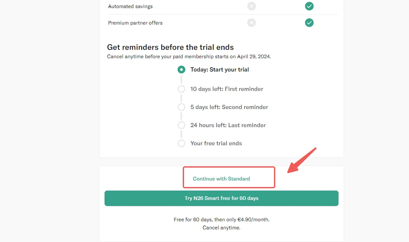Click the 'Second reminder' step text
The image size is (409, 242).
coord(245,107)
